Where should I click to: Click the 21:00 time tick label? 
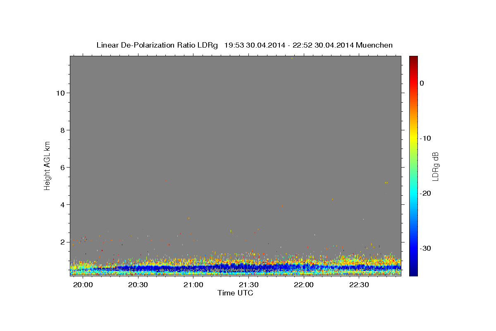[193, 285]
